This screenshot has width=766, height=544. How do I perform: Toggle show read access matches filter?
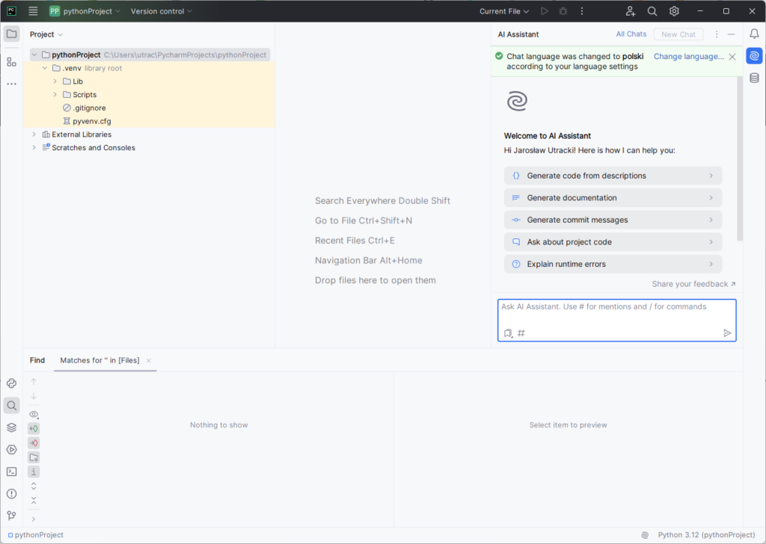click(x=34, y=428)
